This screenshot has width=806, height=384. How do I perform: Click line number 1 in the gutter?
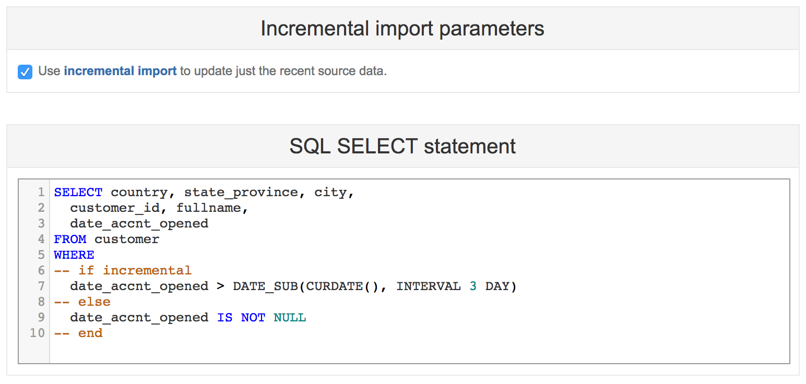(x=41, y=193)
